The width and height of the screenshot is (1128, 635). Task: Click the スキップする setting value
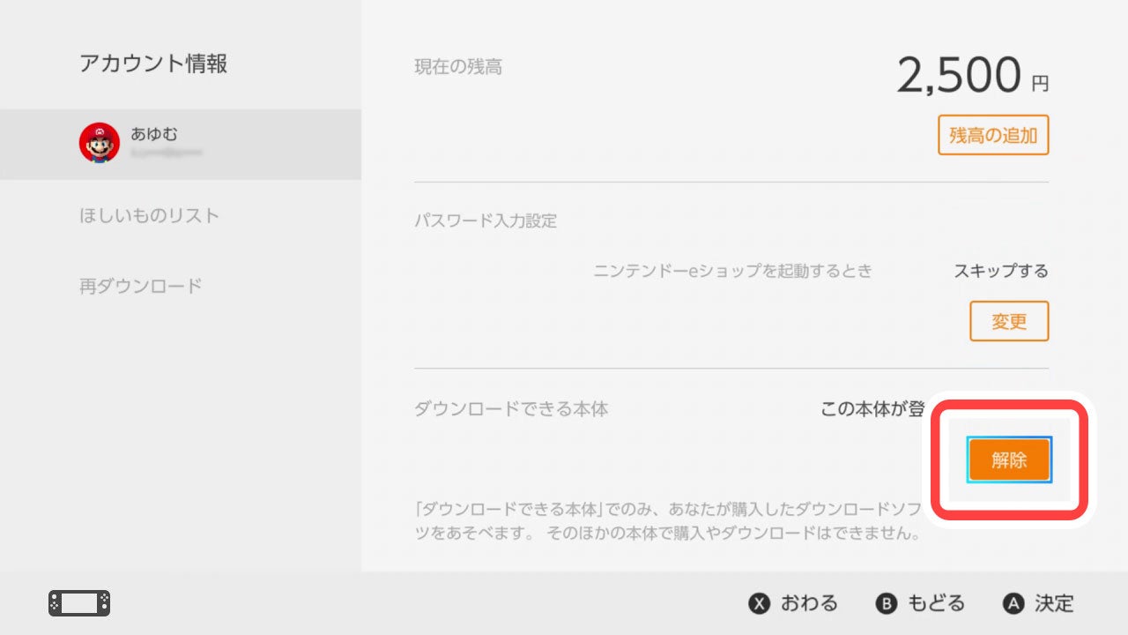1001,271
